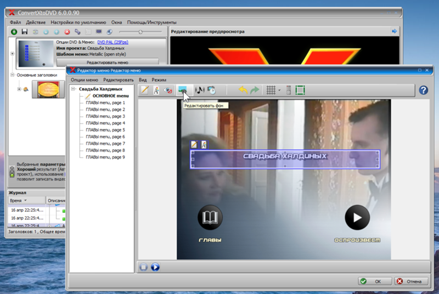Click the ГЛАВЫ book button in preview
The image size is (439, 294).
click(x=210, y=217)
